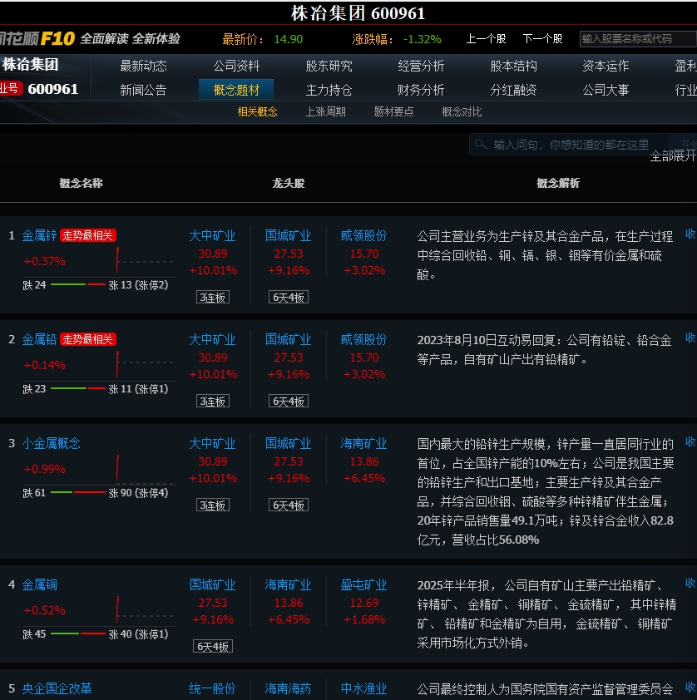697x700 pixels.
Task: Click the 3连板 tag in 金属锌 row
Action: point(213,298)
